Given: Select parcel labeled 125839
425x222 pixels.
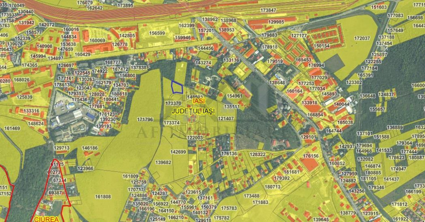Looking at the screenshot, I should (x=24, y=97).
